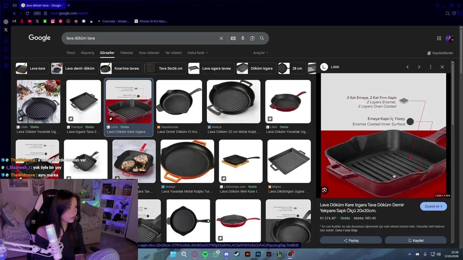Switch to Tümü results tab
The width and height of the screenshot is (463, 260).
pyautogui.click(x=71, y=53)
